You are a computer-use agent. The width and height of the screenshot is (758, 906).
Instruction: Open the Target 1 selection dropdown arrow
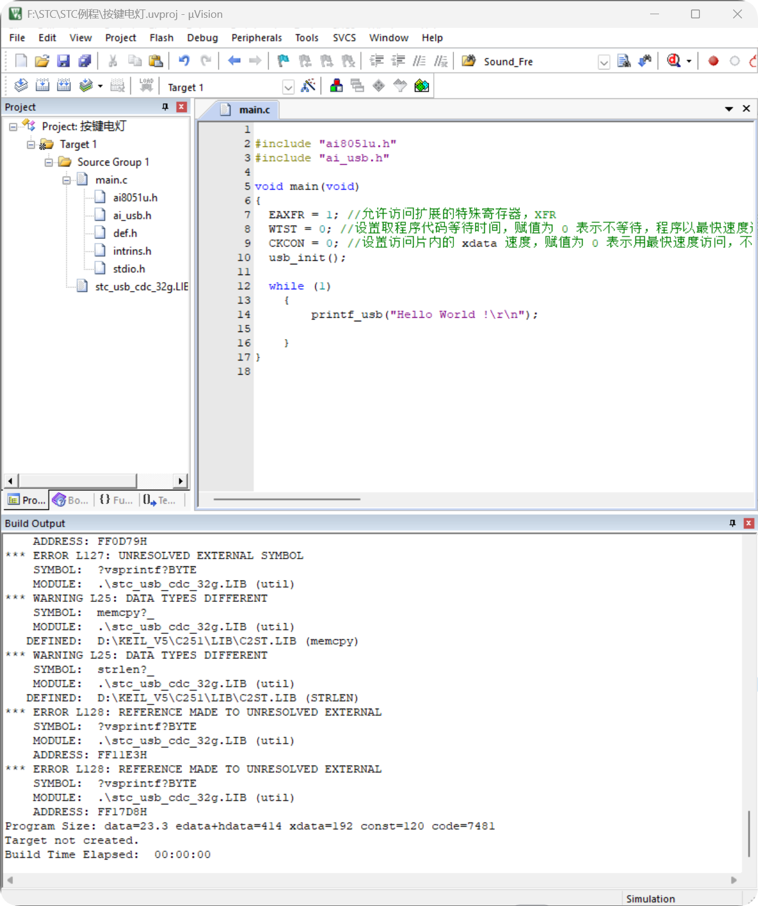288,87
